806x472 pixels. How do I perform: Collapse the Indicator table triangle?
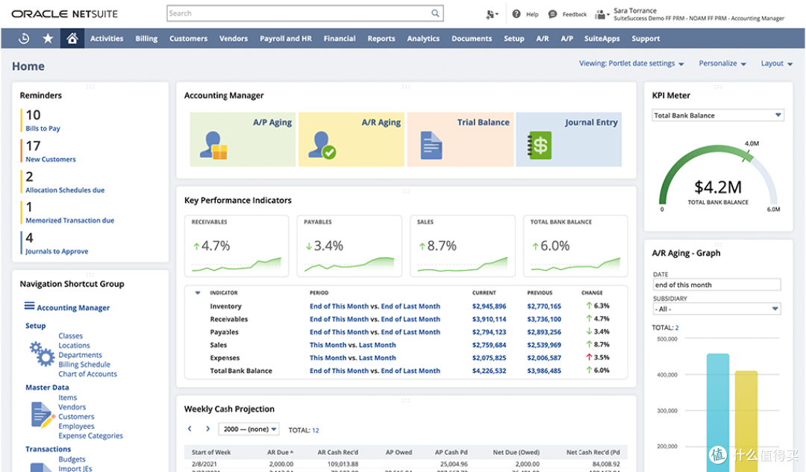(x=197, y=293)
